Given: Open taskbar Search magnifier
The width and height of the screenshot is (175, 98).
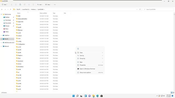Looking at the screenshot, I should [x=77, y=96].
